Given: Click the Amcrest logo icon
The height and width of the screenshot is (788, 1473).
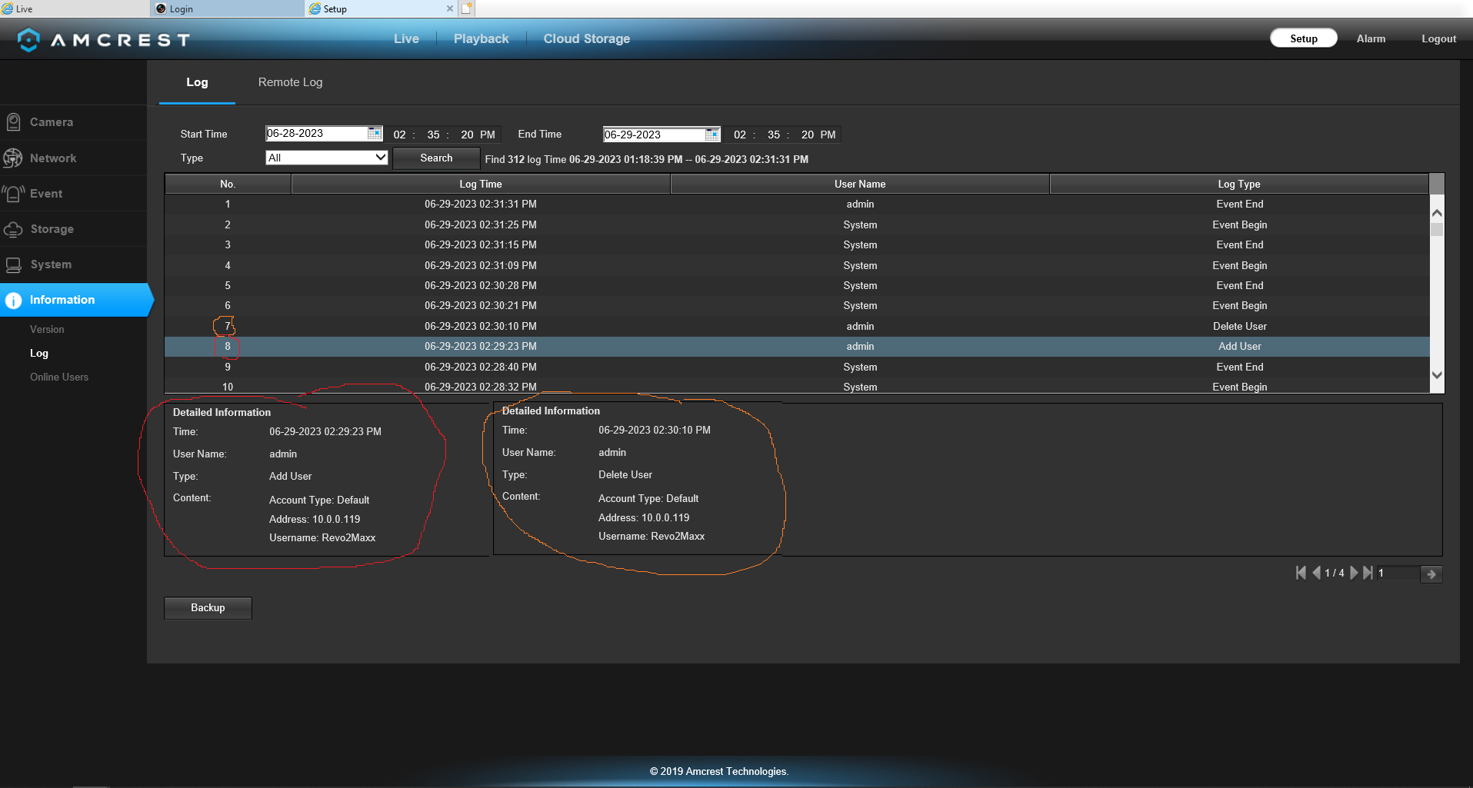Looking at the screenshot, I should click(28, 39).
